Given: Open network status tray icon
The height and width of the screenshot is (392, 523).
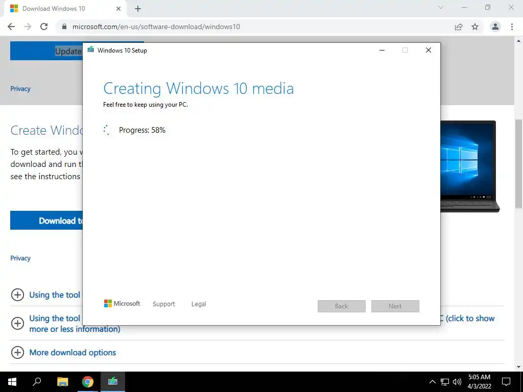Looking at the screenshot, I should pyautogui.click(x=445, y=382).
